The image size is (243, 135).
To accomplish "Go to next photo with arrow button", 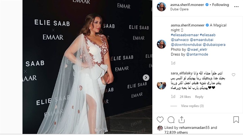I will pyautogui.click(x=146, y=78).
